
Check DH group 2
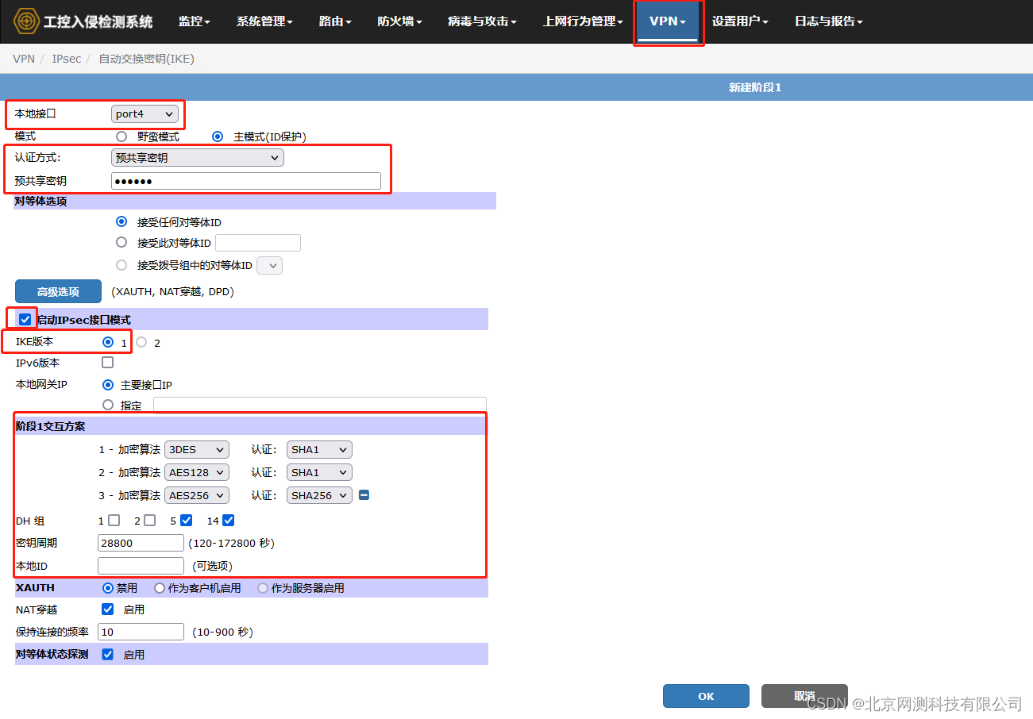[150, 521]
